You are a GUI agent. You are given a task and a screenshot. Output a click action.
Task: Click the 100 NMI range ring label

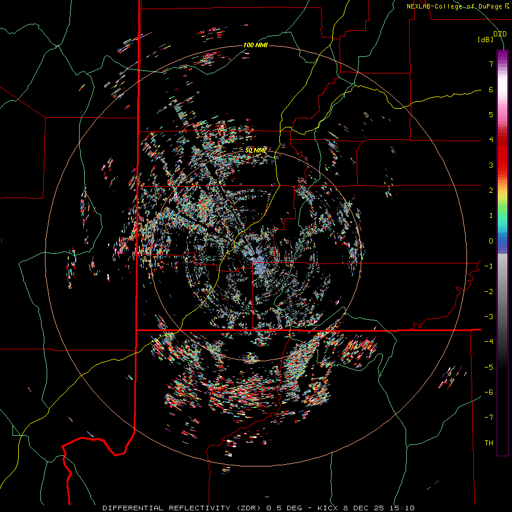point(255,45)
